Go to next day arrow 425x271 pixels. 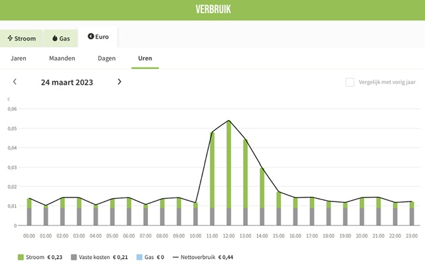(x=120, y=81)
